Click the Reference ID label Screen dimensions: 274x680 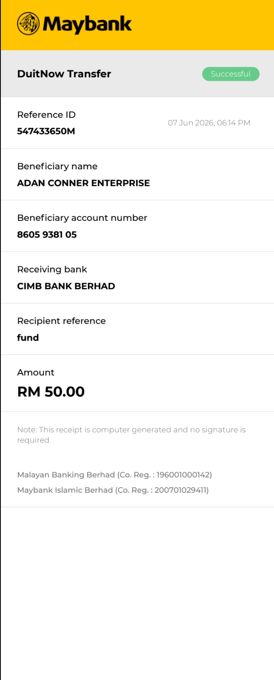tap(46, 114)
